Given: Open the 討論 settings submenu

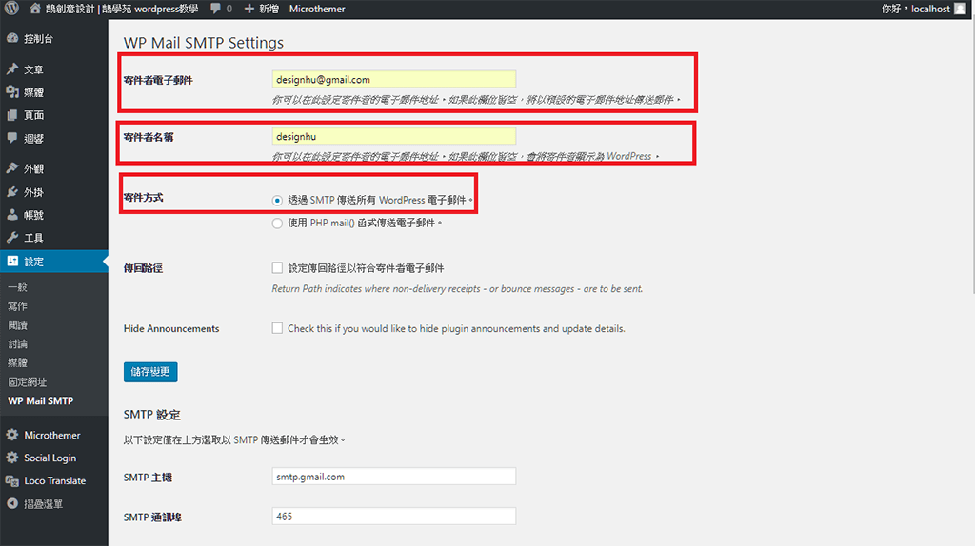Looking at the screenshot, I should pyautogui.click(x=17, y=343).
